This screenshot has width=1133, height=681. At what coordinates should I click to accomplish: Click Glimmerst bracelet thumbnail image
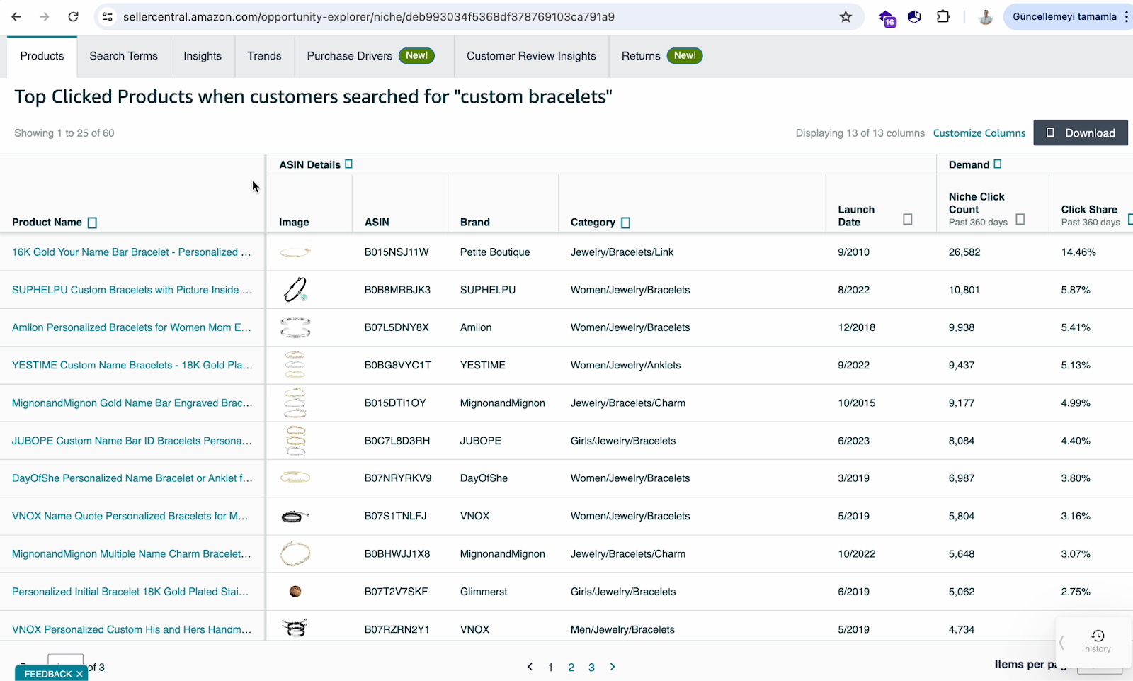click(x=295, y=592)
